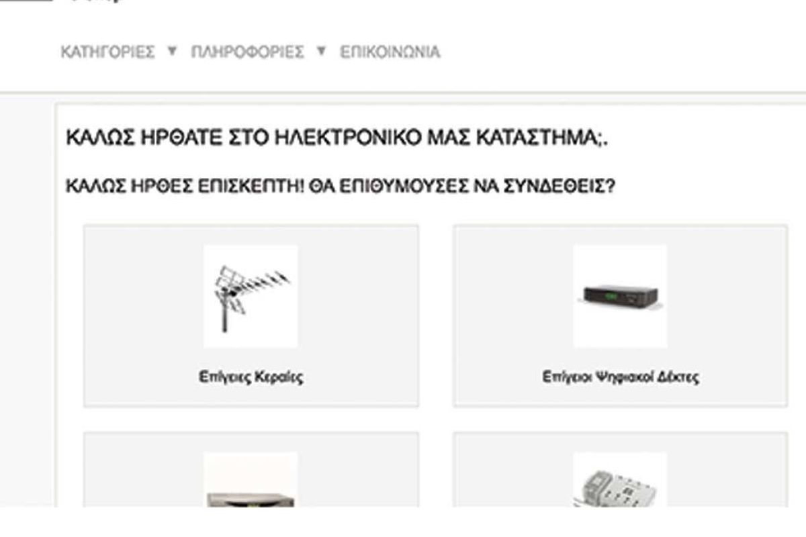806x537 pixels.
Task: Click the amplifier device image in lower-right card
Action: pos(620,479)
